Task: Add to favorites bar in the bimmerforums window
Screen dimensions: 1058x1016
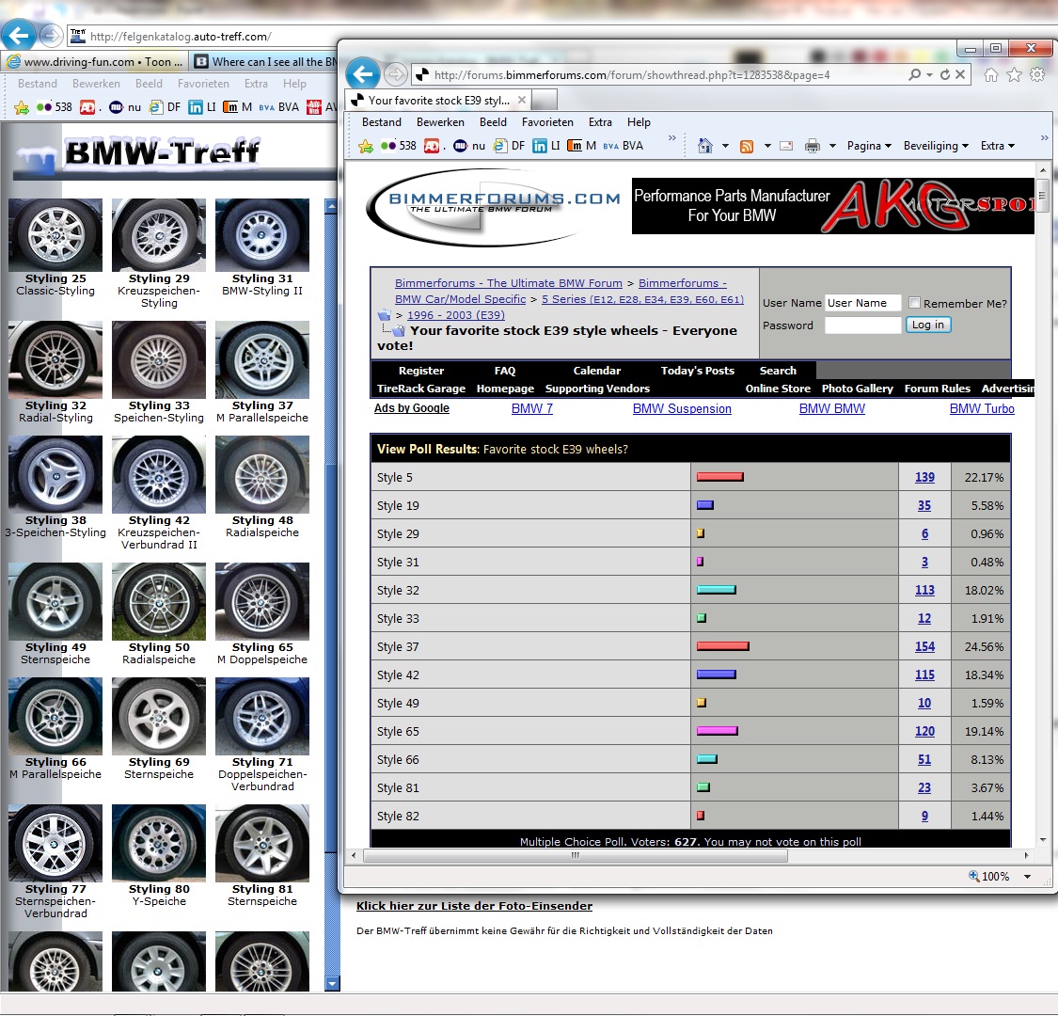Action: click(366, 146)
